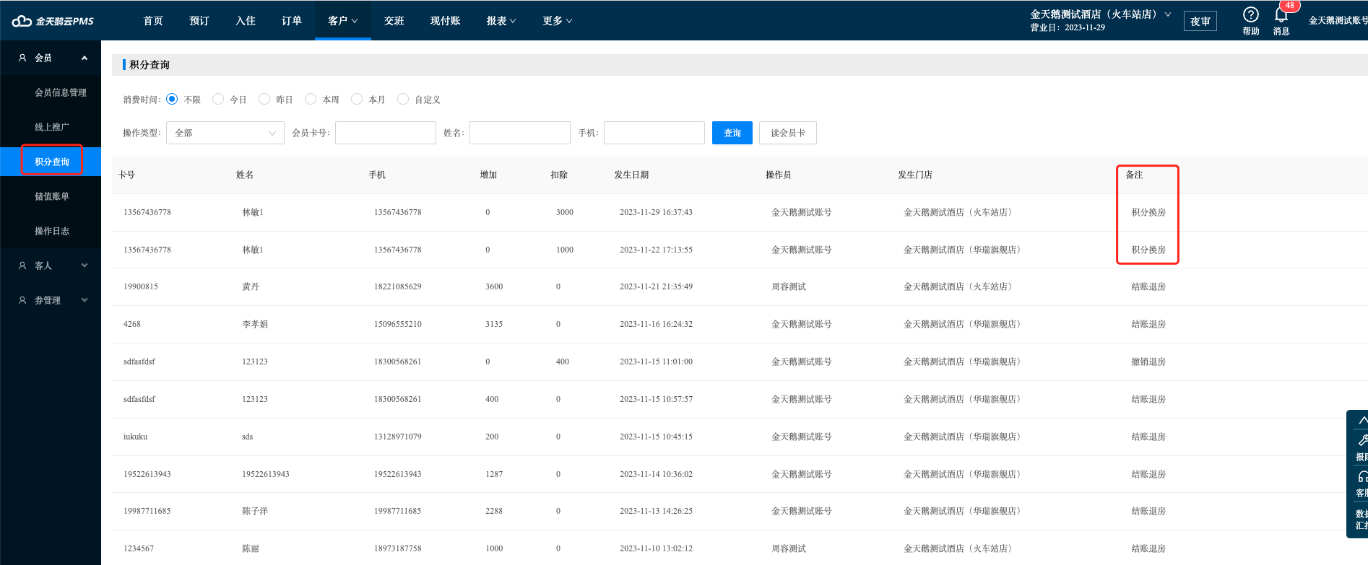Go to 首页 in top navigation
Viewport: 1368px width, 565px height.
coord(153,21)
